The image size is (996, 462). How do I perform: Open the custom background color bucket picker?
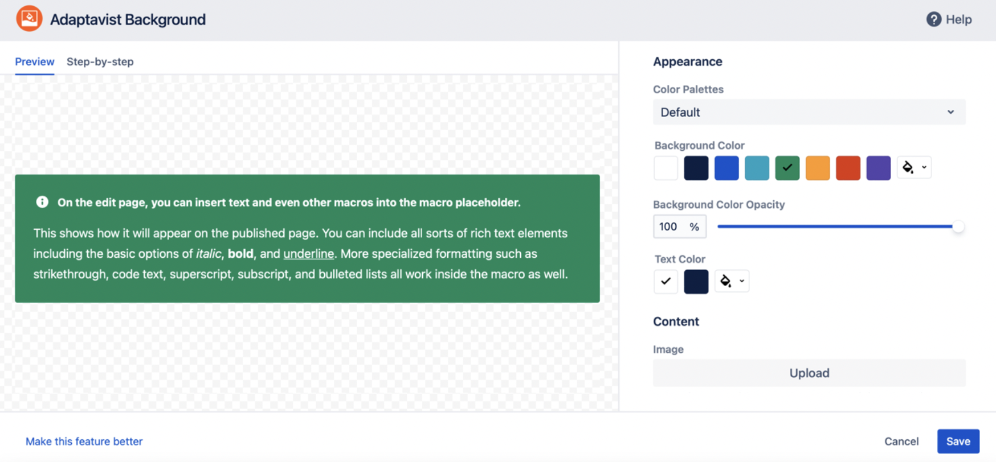click(909, 167)
